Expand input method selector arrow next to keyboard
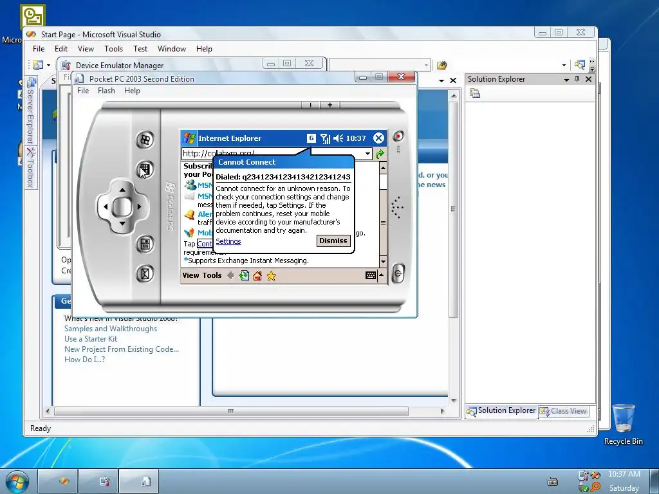The height and width of the screenshot is (494, 659). point(381,275)
